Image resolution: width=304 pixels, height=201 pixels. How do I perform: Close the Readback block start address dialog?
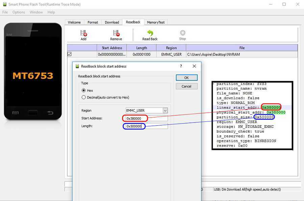point(194,66)
